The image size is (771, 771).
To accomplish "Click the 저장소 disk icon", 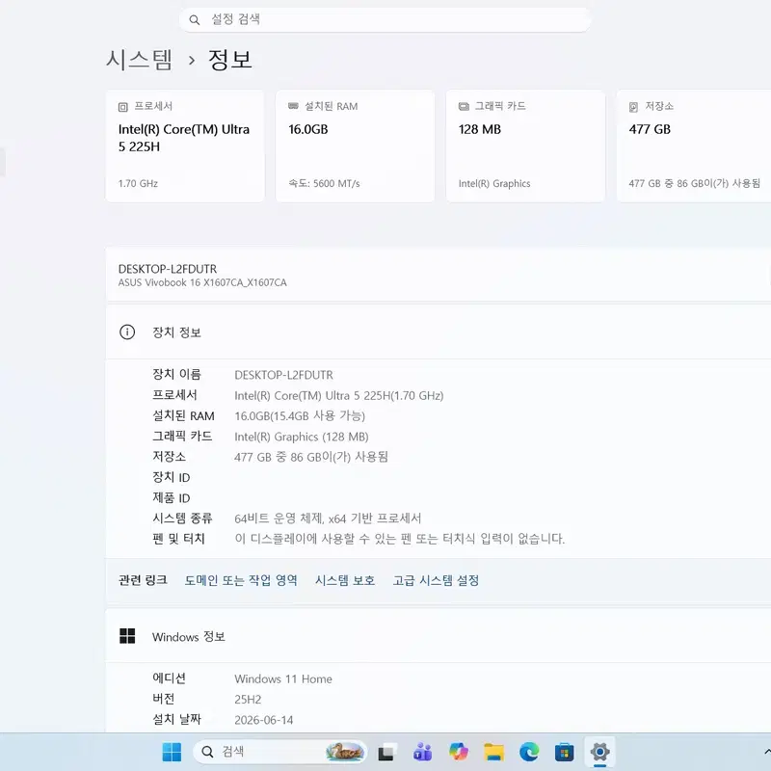I will coord(633,107).
